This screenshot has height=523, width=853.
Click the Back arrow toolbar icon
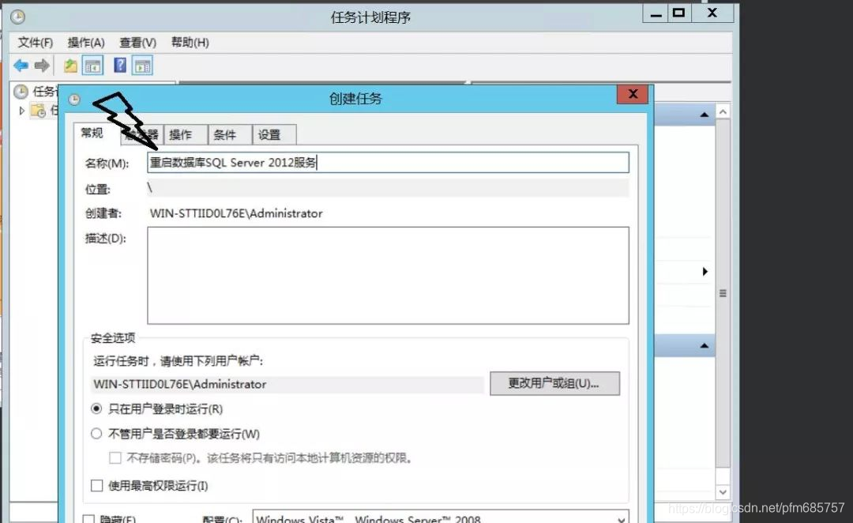(21, 66)
